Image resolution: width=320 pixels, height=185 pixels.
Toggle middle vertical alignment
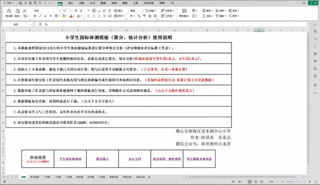click(94, 10)
